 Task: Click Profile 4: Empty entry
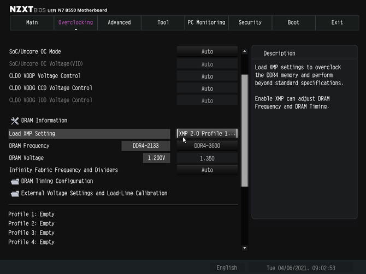(x=31, y=242)
